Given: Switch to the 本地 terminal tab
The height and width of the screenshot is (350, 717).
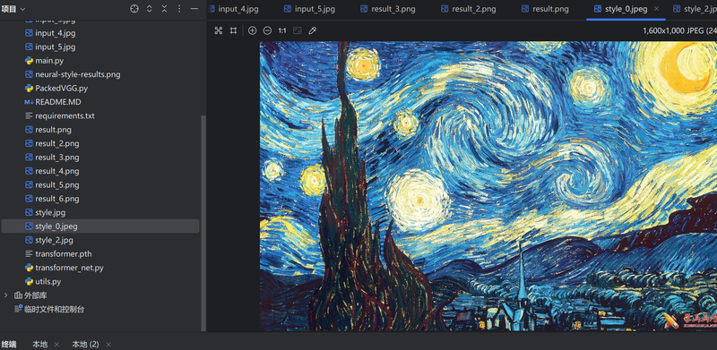Looking at the screenshot, I should click(x=39, y=344).
